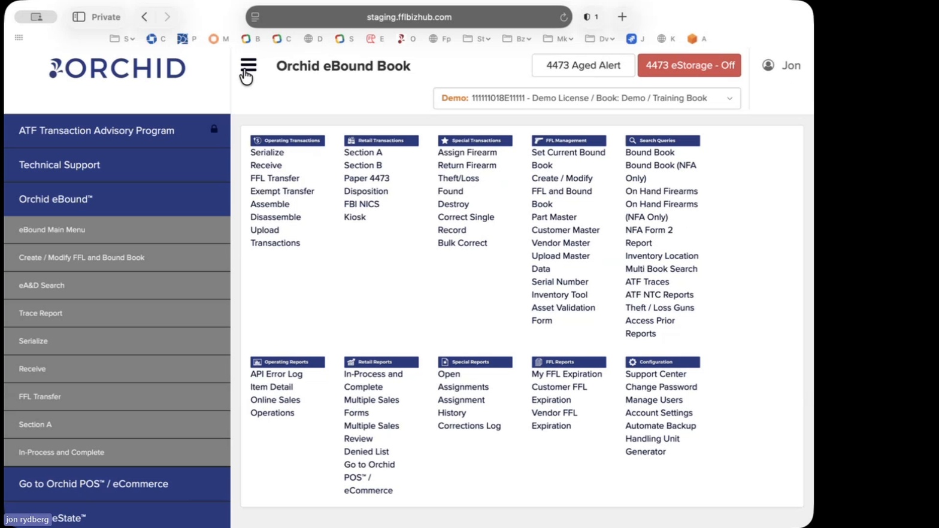
Task: Open the Corrections Log link
Action: click(469, 426)
